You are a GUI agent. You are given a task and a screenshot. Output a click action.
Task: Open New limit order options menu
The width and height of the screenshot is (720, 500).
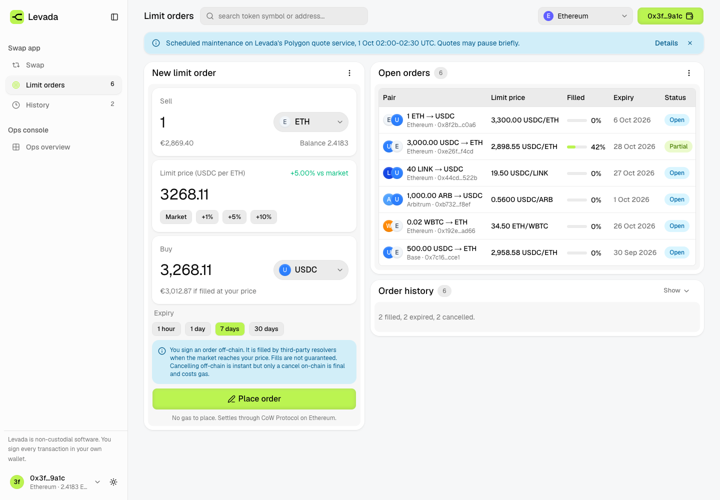pyautogui.click(x=349, y=73)
